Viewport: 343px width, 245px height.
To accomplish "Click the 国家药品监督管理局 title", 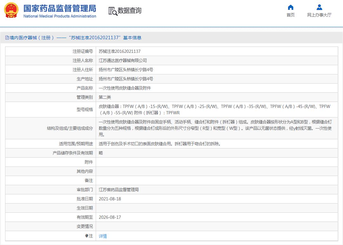I will point(60,8).
